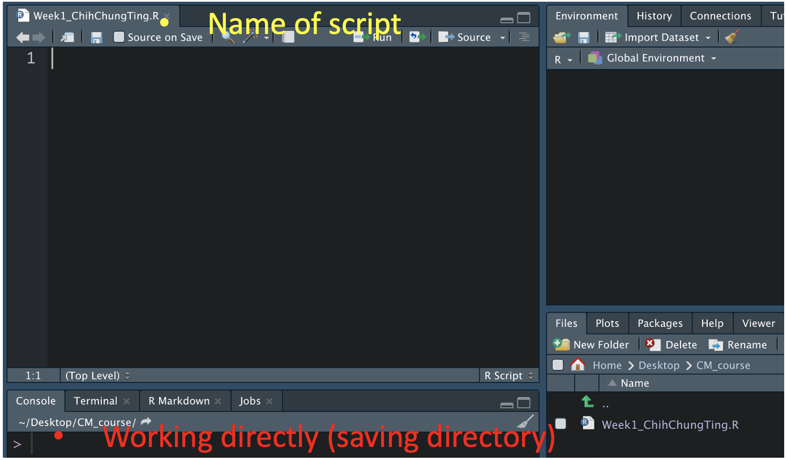Open R language dropdown in Environment
Screen dimensions: 787x460
(x=563, y=59)
